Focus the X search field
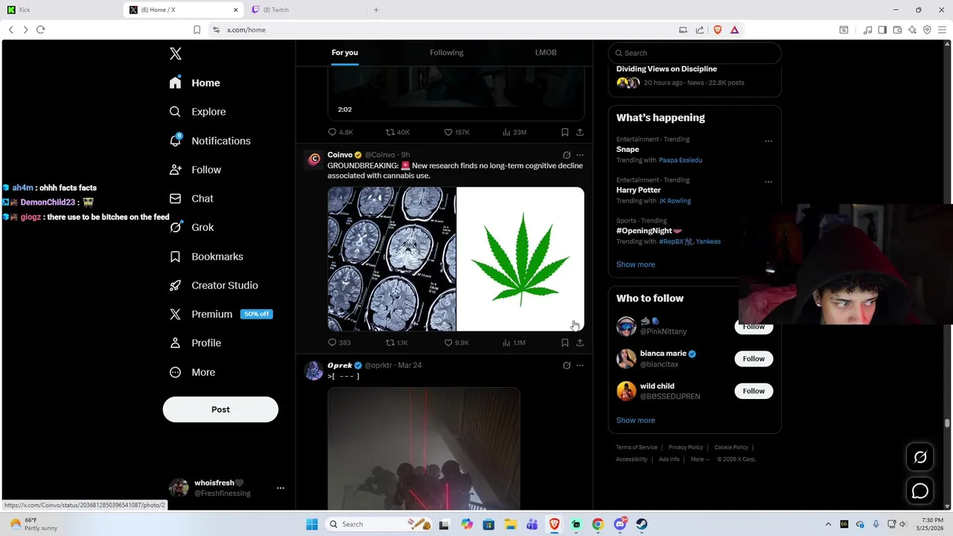Viewport: 953px width, 536px height. 695,53
